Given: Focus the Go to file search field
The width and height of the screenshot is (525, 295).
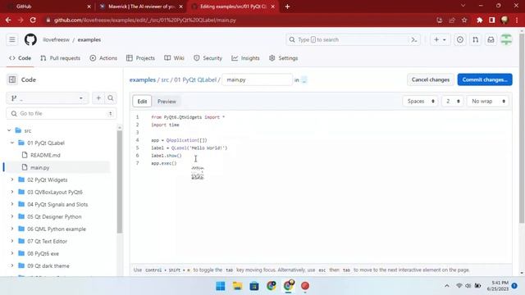Looking at the screenshot, I should [x=62, y=113].
